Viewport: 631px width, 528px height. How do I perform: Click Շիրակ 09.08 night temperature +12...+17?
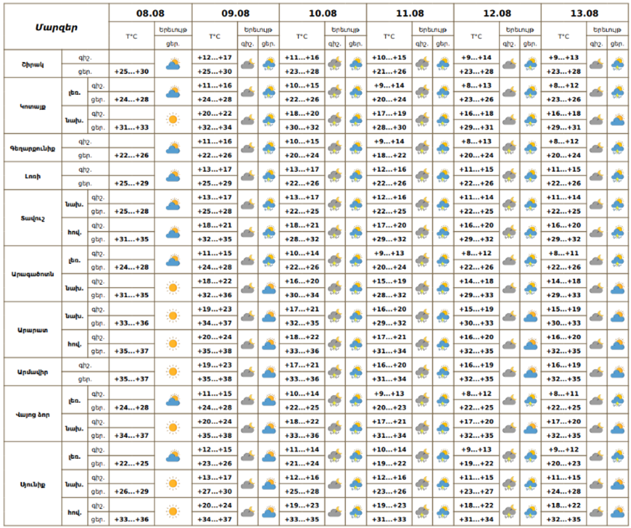coord(215,57)
